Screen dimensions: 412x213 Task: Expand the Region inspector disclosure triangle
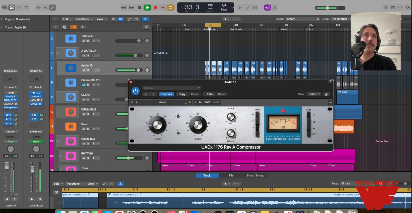point(2,19)
